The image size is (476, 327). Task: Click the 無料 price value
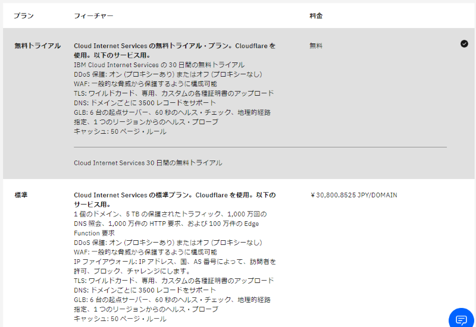[316, 46]
